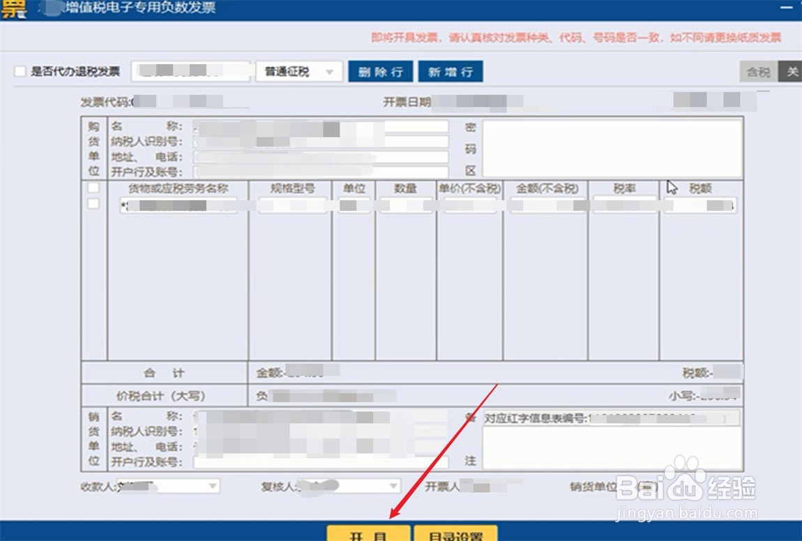Click the invoice ticket icon top-left
Image resolution: width=802 pixels, height=541 pixels.
click(x=14, y=8)
